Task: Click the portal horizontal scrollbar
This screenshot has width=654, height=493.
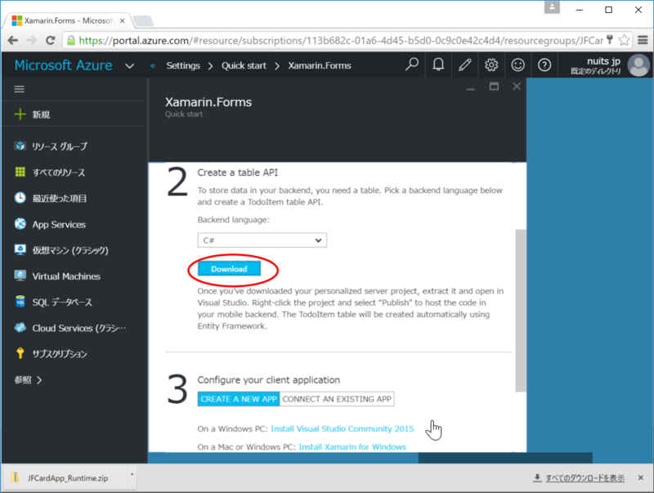Action: 505,458
